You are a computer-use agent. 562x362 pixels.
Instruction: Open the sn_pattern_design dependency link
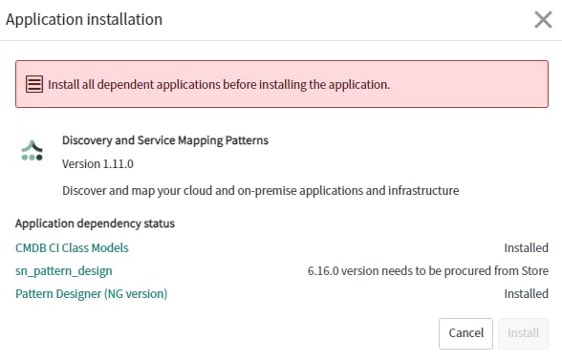[x=64, y=270]
